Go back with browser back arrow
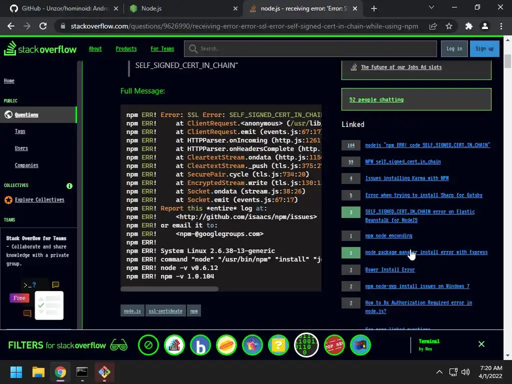 (x=11, y=26)
